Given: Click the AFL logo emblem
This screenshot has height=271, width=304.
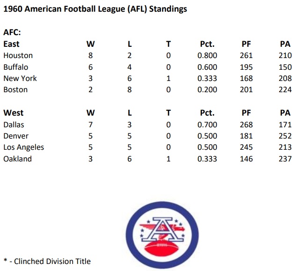Looking at the screenshot, I should coord(163,233).
